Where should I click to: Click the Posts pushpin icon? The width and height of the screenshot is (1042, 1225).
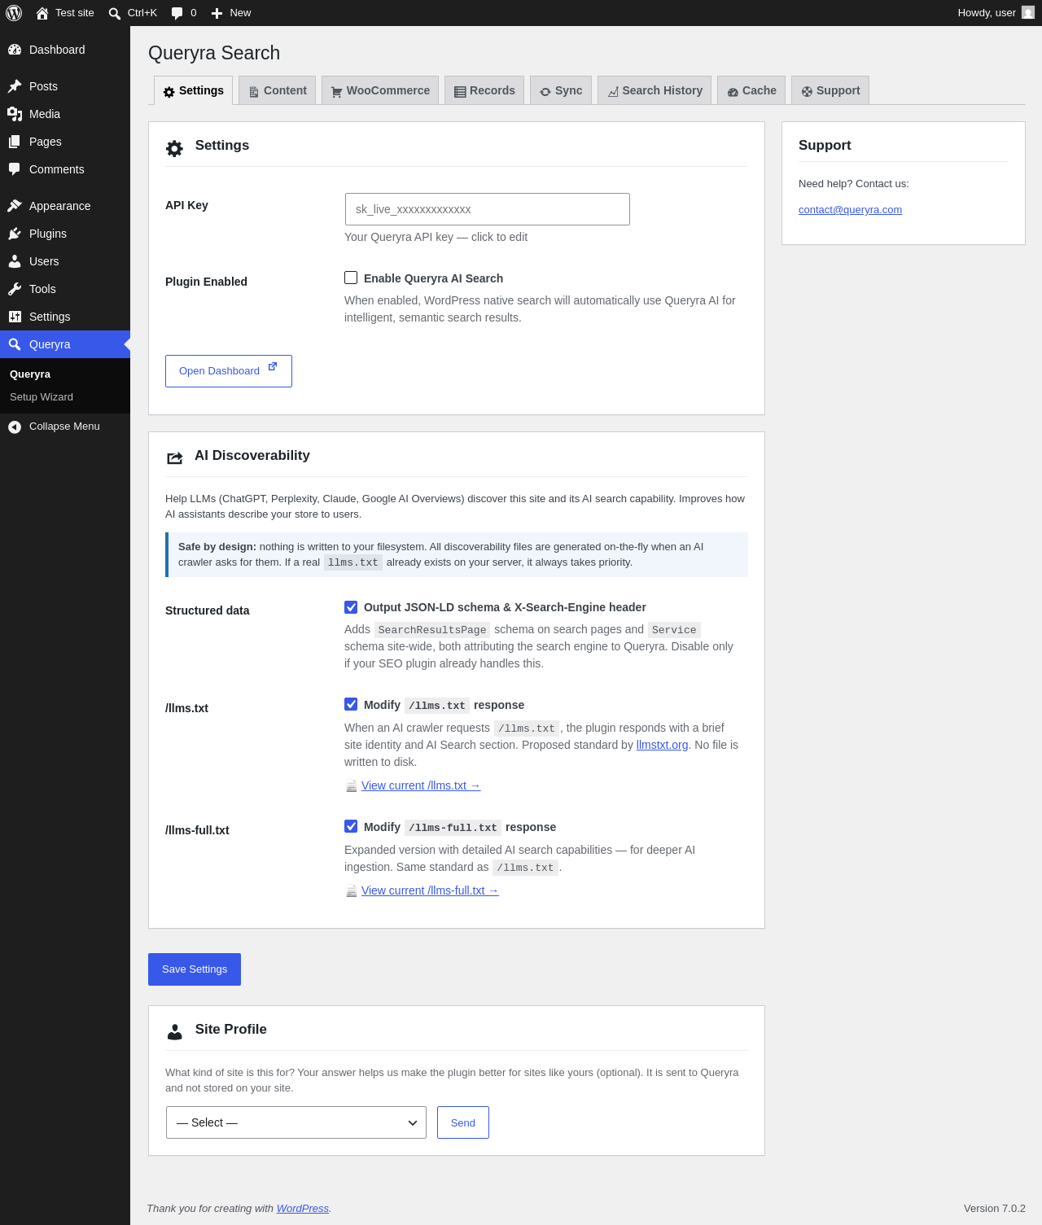tap(15, 86)
